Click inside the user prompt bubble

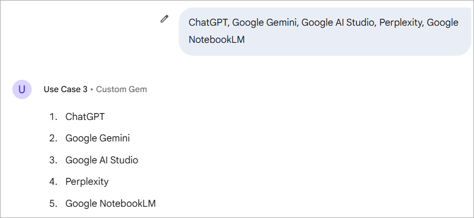(324, 31)
